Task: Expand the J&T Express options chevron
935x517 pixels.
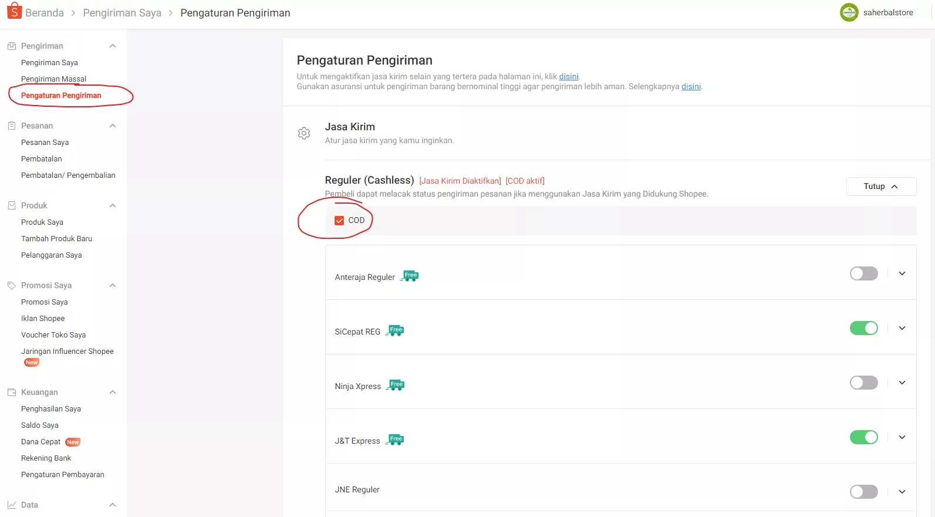Action: click(902, 437)
